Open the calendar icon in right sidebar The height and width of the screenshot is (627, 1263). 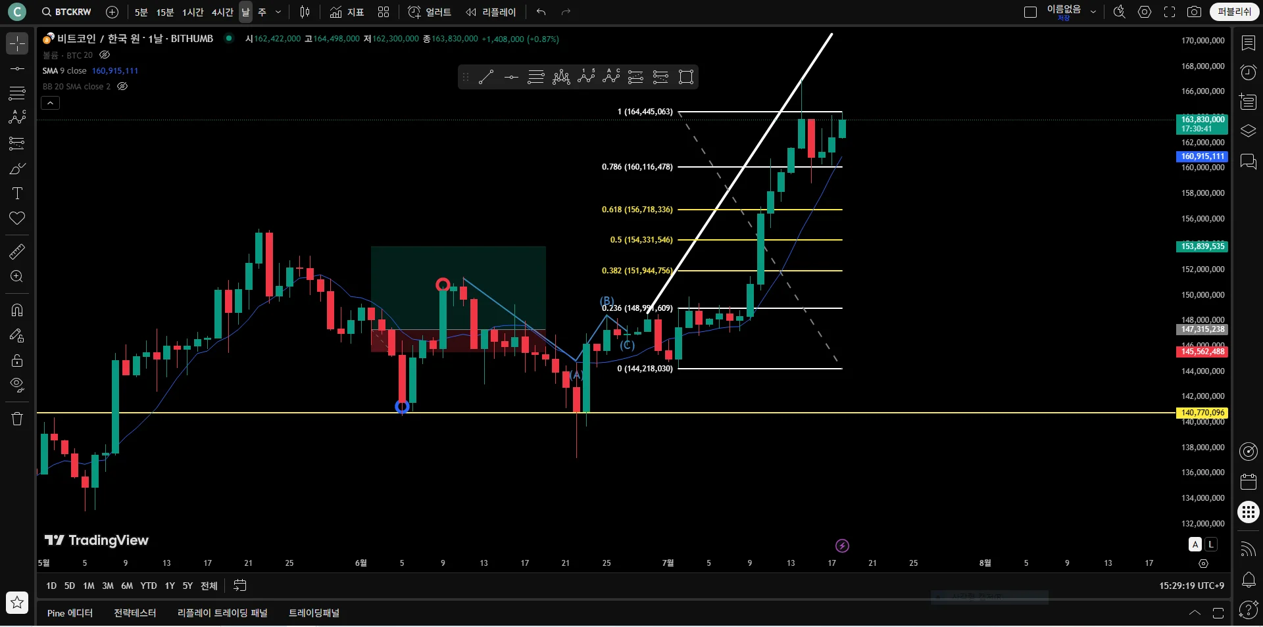pyautogui.click(x=1248, y=482)
